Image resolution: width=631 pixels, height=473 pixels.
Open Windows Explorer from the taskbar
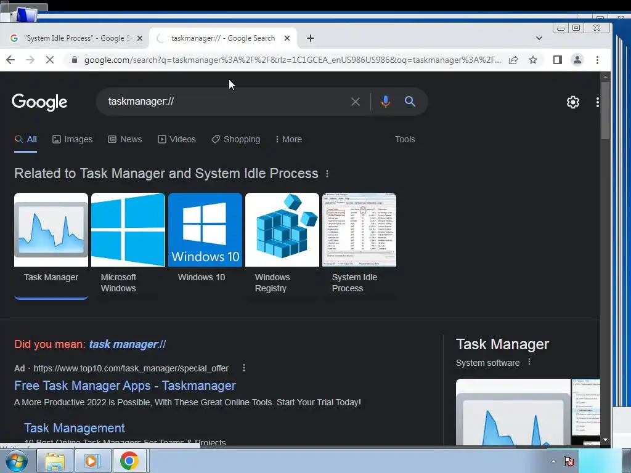54,461
